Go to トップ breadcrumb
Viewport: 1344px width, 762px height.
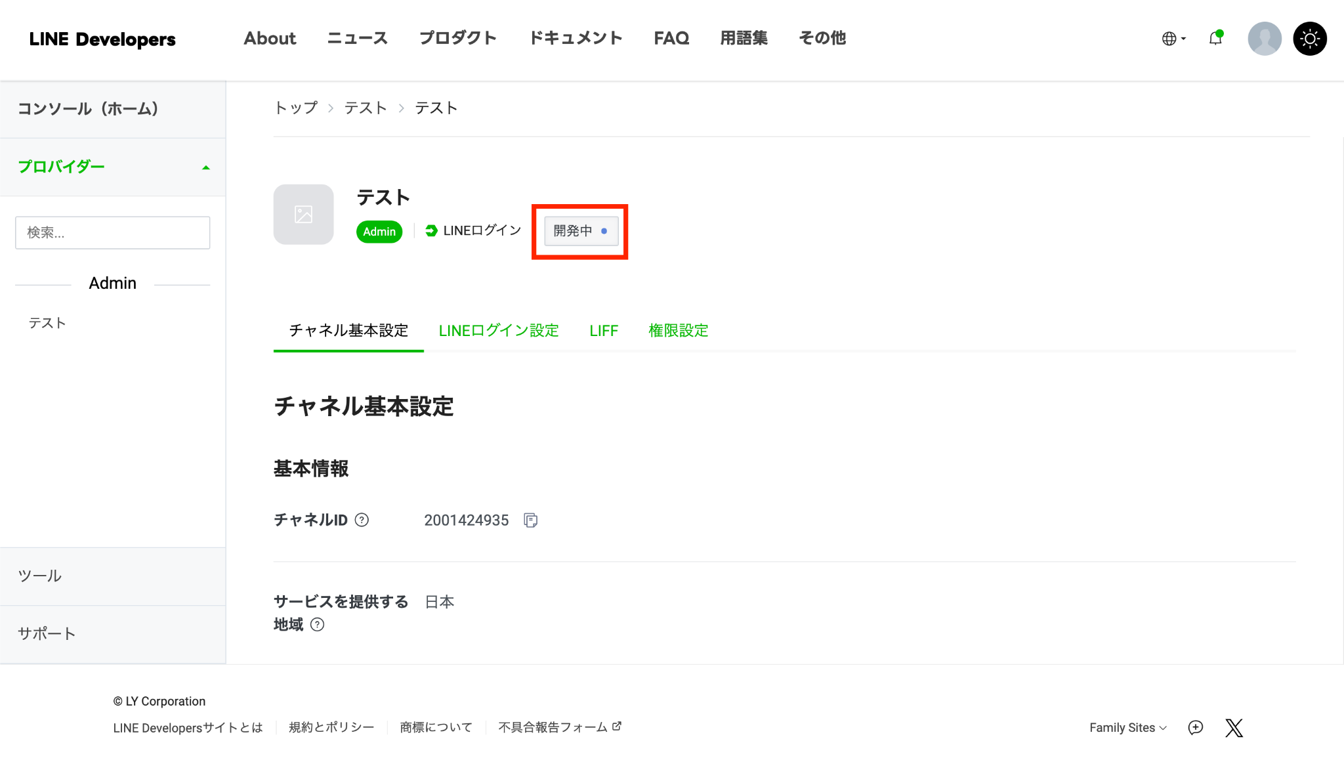295,108
